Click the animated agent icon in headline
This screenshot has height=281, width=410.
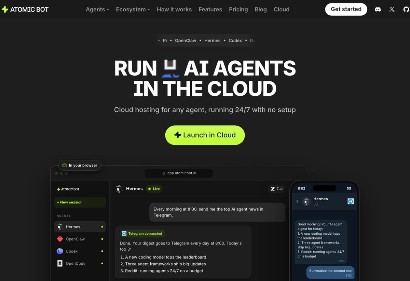point(170,69)
